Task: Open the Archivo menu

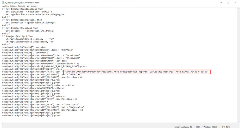Action: 5,6
